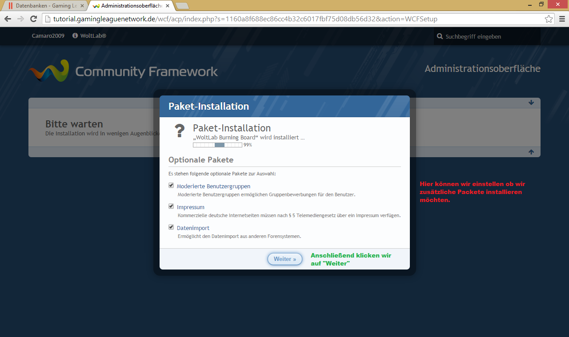Screen dimensions: 569x337
Task: Click the installation progress bar
Action: [217, 145]
